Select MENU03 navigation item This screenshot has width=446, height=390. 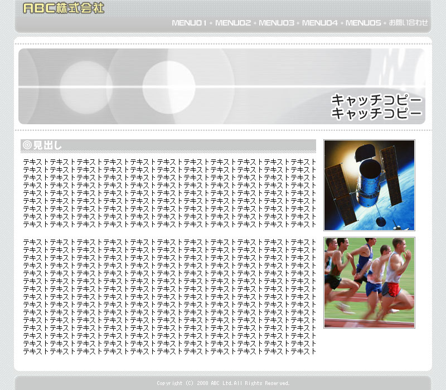pos(276,23)
